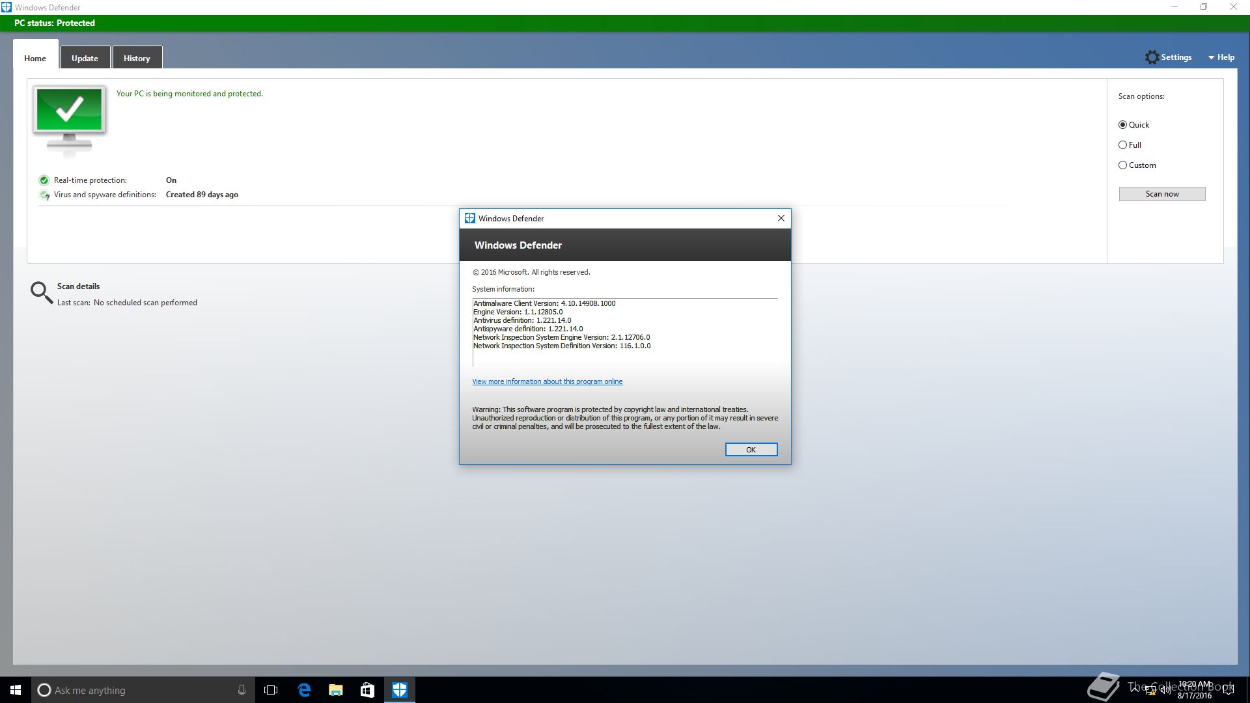Click the Cortana microphone icon
1250x703 pixels.
pos(242,690)
